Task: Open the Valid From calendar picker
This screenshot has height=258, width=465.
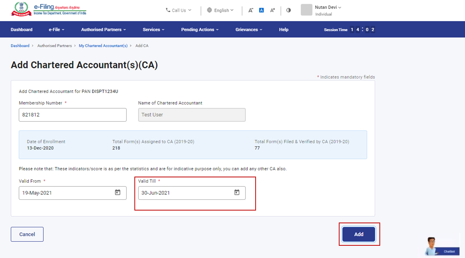Action: click(118, 192)
